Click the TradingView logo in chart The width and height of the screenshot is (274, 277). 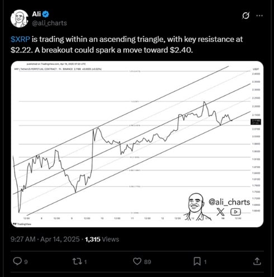pyautogui.click(x=22, y=224)
